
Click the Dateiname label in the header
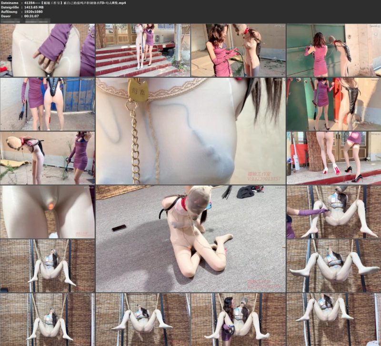10,3
